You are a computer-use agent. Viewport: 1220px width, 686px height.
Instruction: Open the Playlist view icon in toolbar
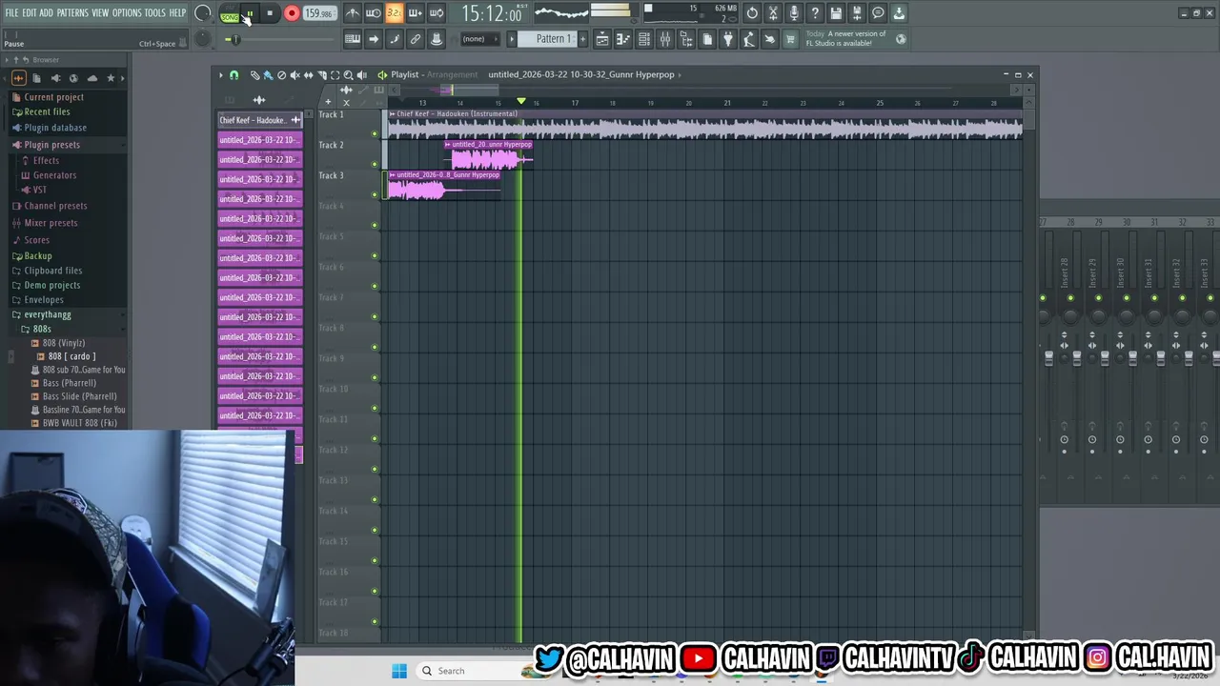[x=602, y=39]
